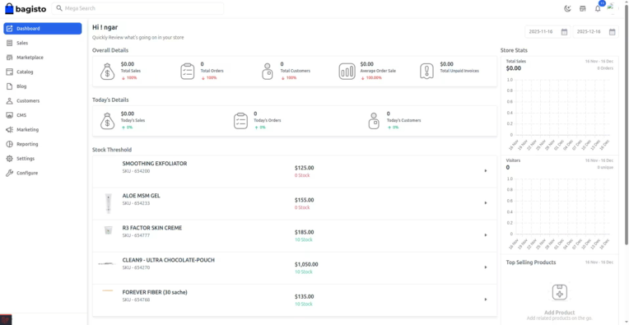Open the 2025-12-16 end date picker
This screenshot has height=325, width=629.
coord(596,31)
